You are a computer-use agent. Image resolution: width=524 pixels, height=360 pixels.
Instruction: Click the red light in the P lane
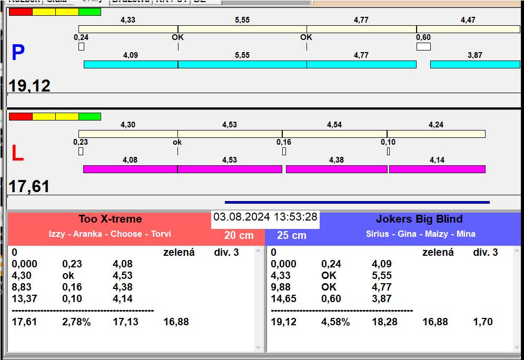(21, 12)
